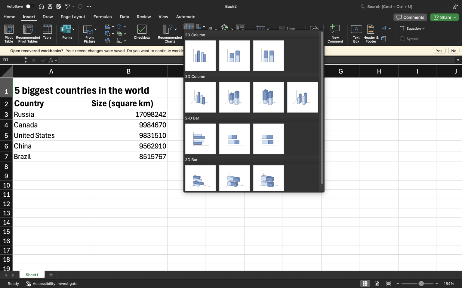This screenshot has height=288, width=462.
Task: Insert a Checkbox
Action: coord(141,34)
